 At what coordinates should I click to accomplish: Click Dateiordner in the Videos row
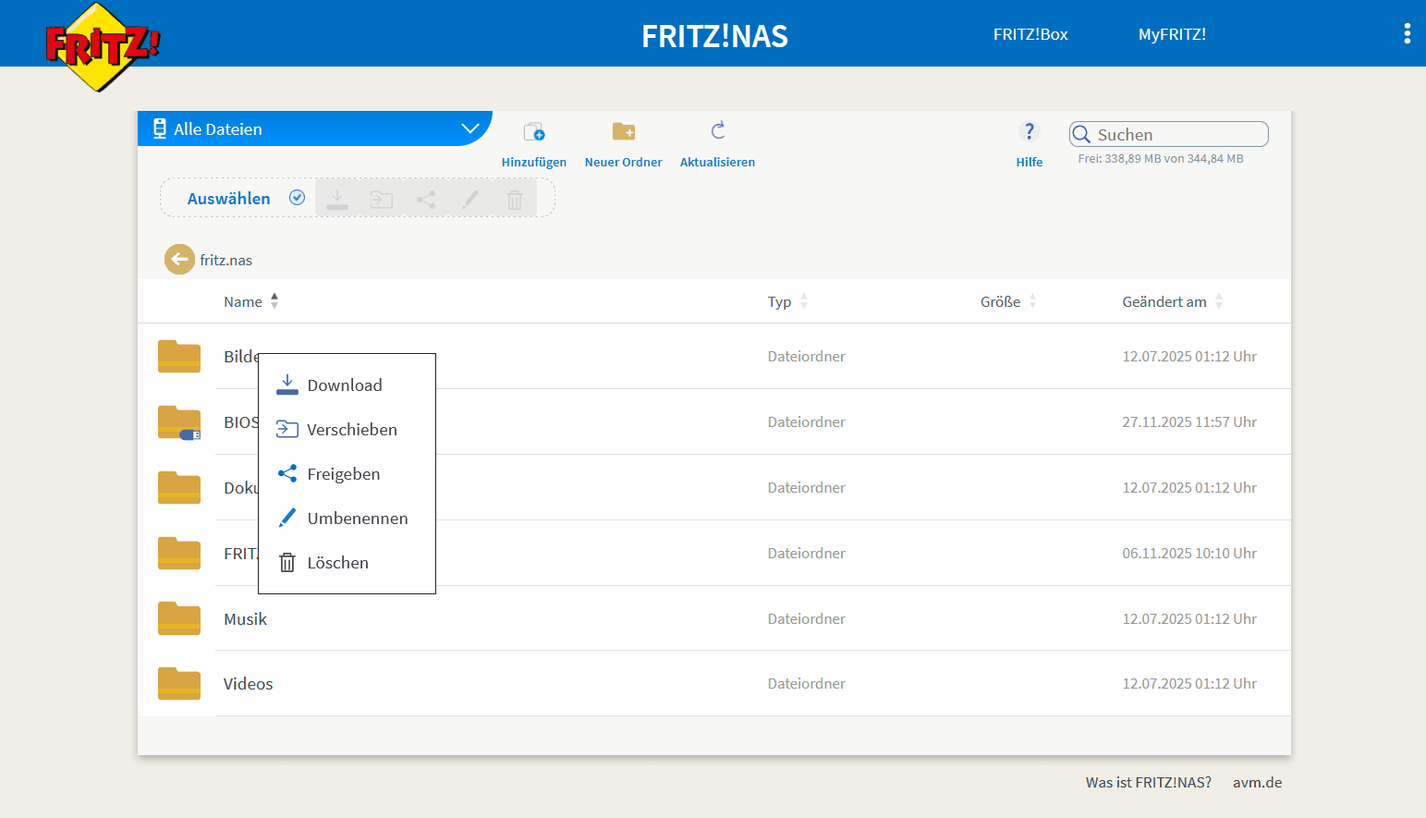[807, 684]
